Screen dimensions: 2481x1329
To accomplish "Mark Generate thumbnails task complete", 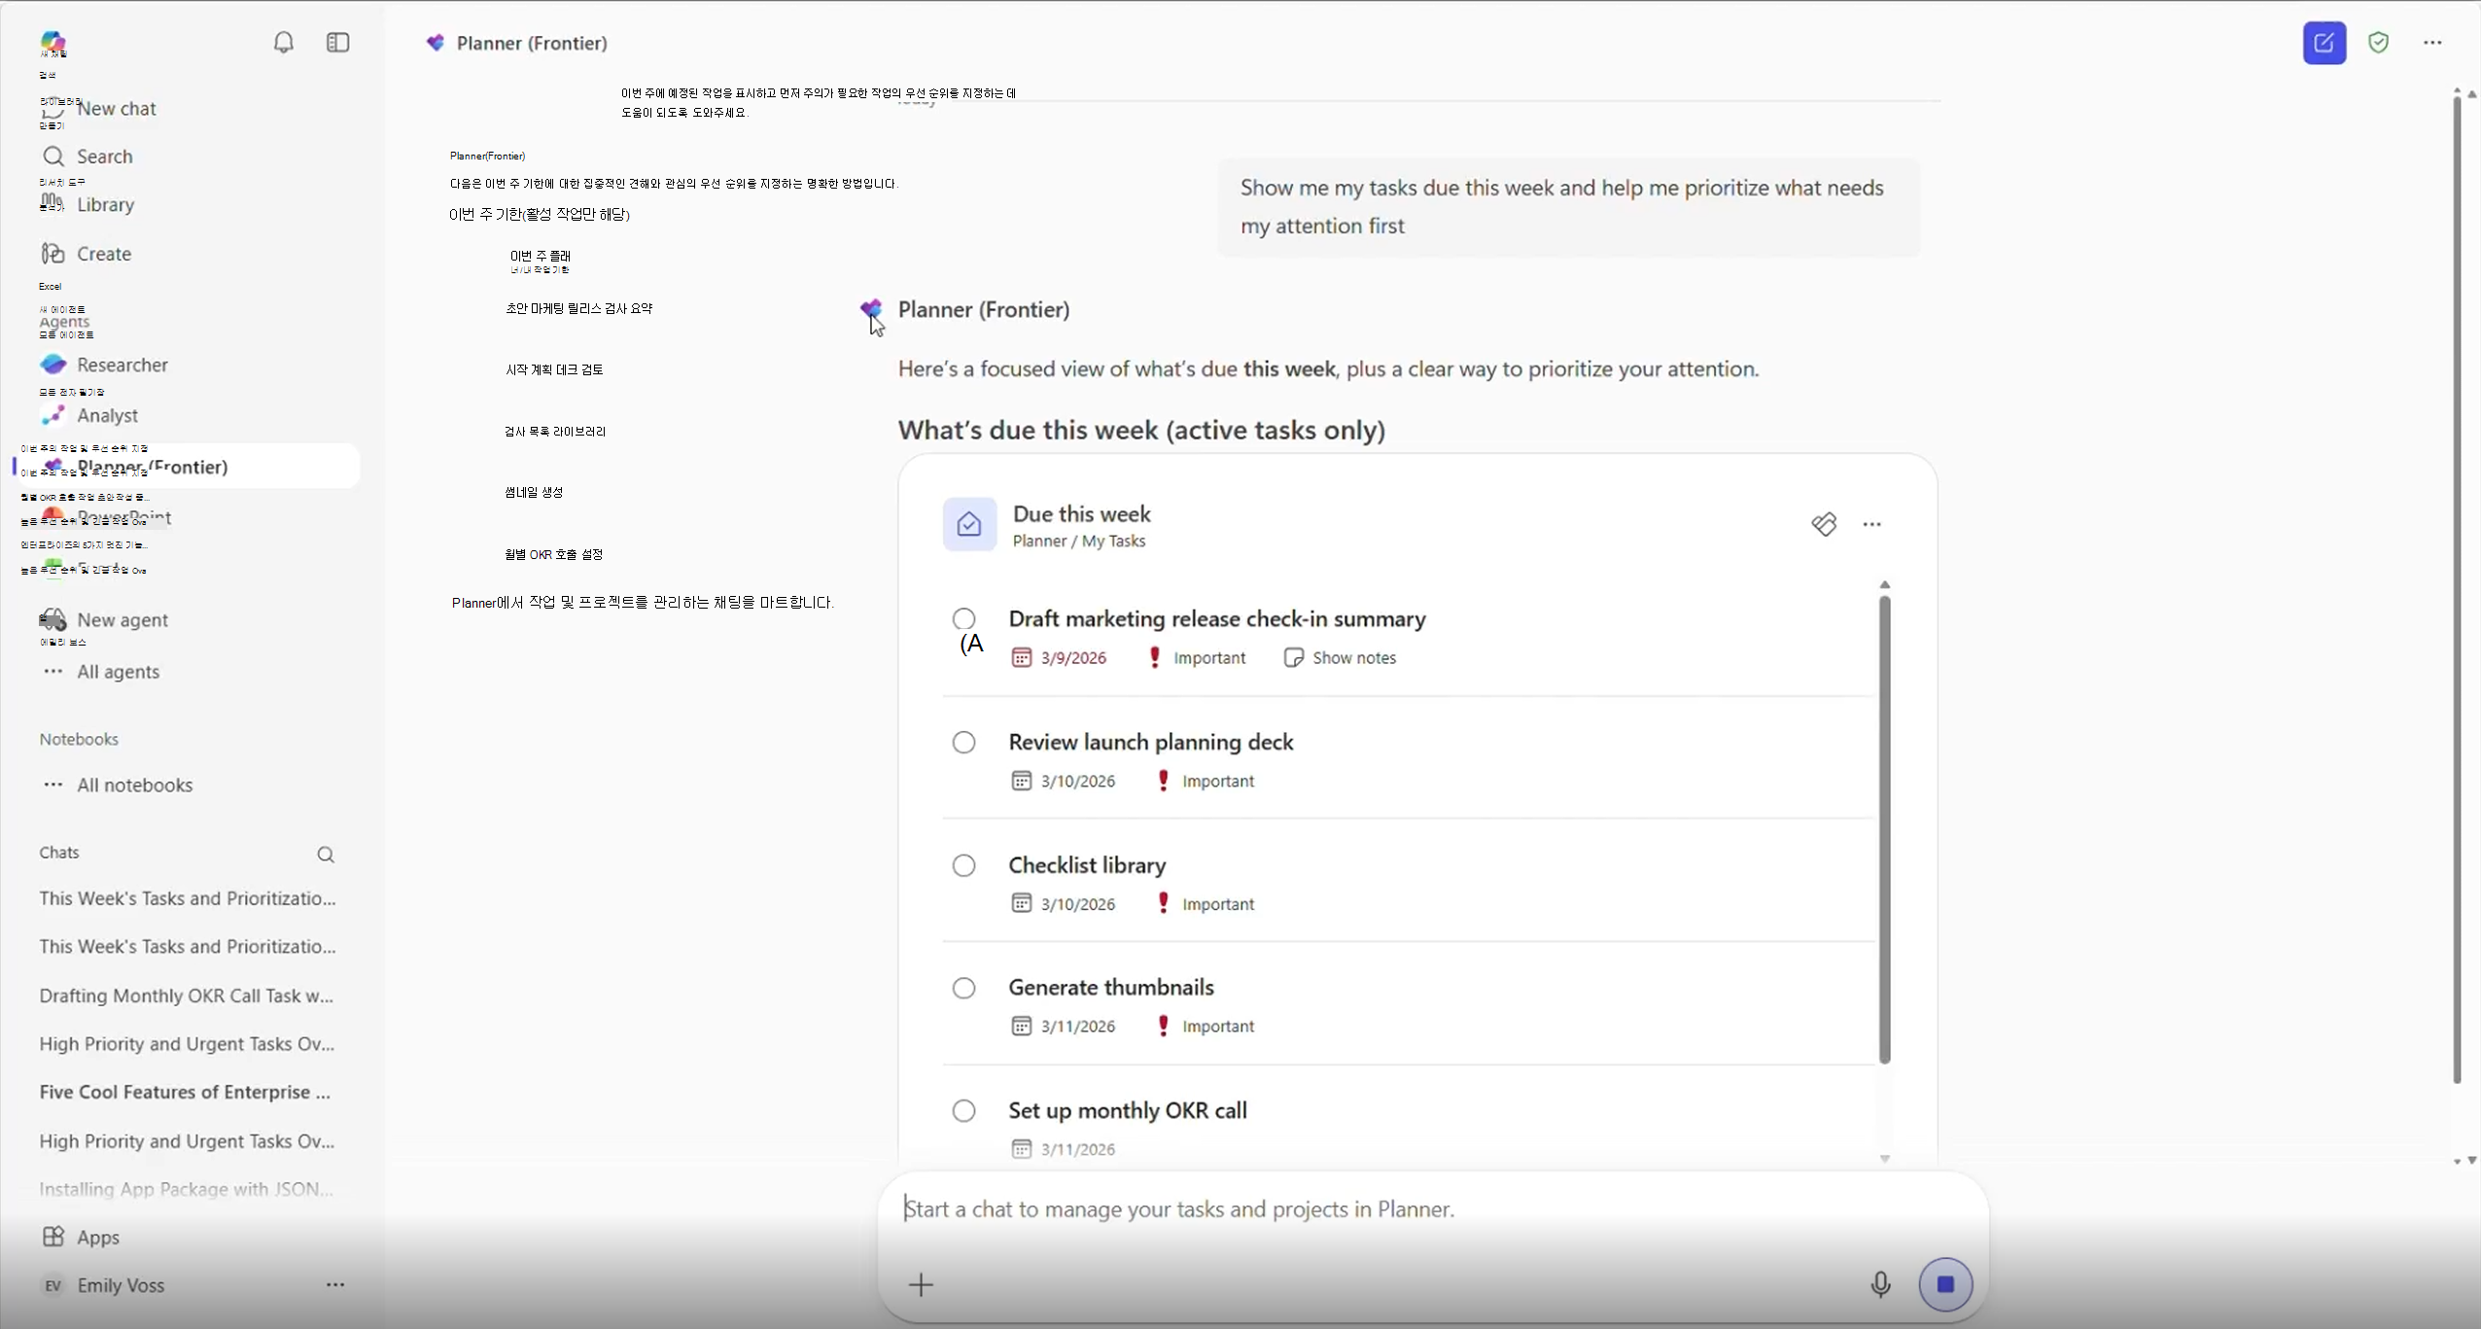I will click(963, 988).
